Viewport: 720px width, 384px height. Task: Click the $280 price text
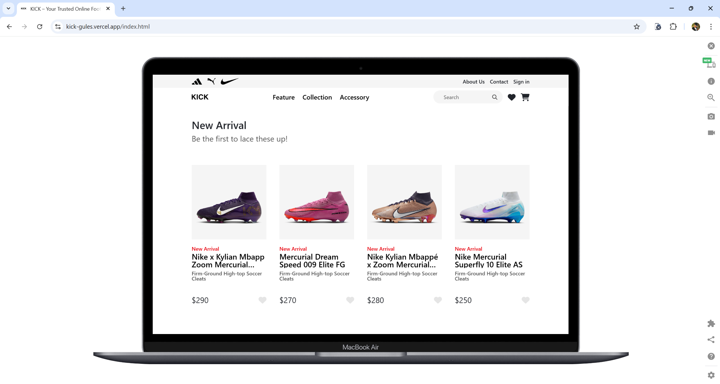[x=376, y=300]
